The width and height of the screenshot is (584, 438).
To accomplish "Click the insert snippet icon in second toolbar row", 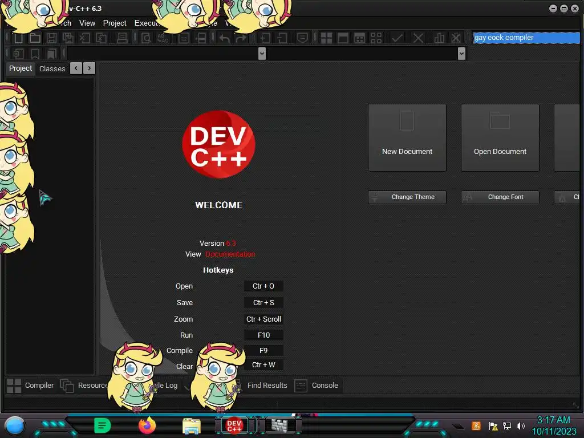I will click(x=18, y=54).
